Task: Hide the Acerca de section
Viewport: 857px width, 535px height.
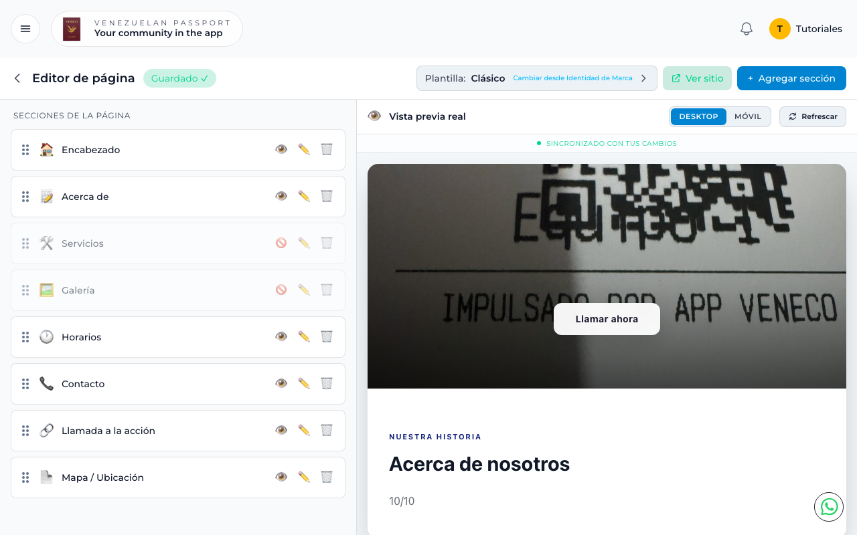Action: tap(281, 196)
